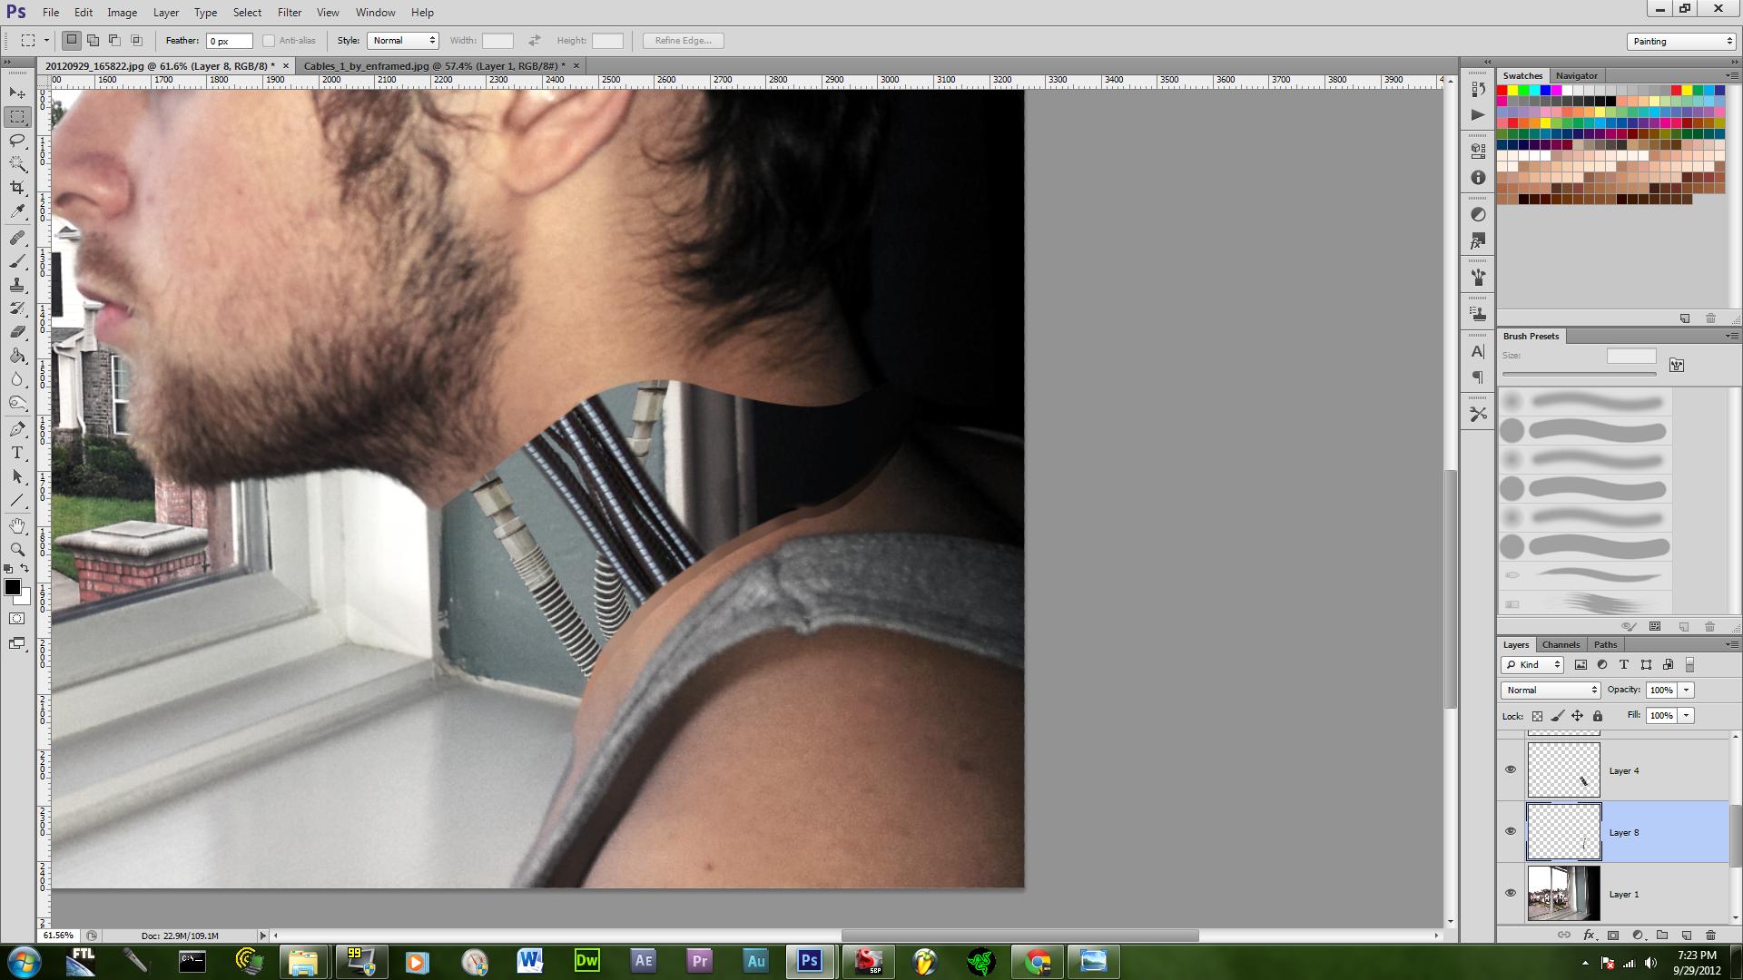Image resolution: width=1743 pixels, height=980 pixels.
Task: Open the Character panel icon
Action: (1478, 352)
